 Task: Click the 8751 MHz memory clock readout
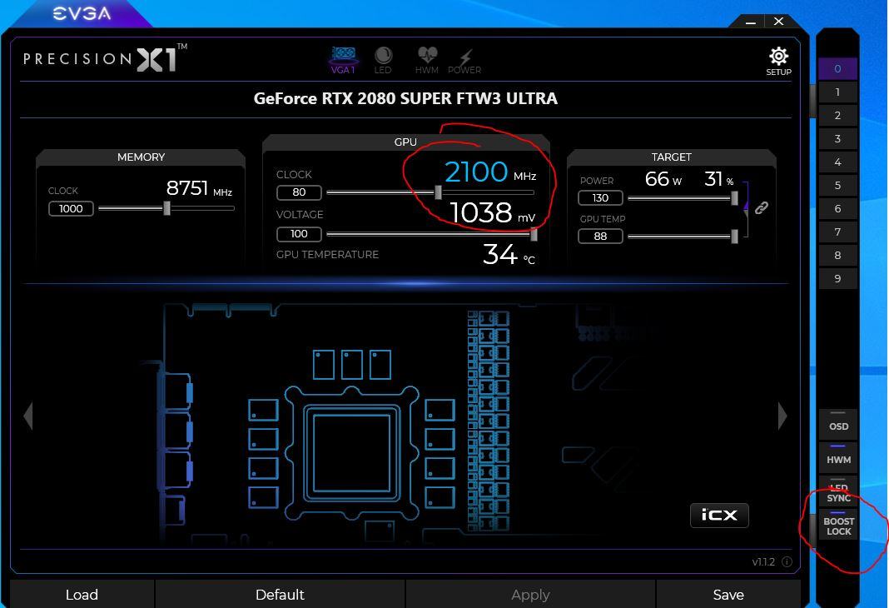tap(199, 187)
